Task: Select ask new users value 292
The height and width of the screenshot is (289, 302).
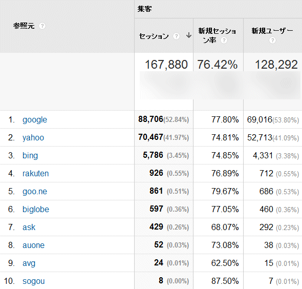Action: [266, 228]
